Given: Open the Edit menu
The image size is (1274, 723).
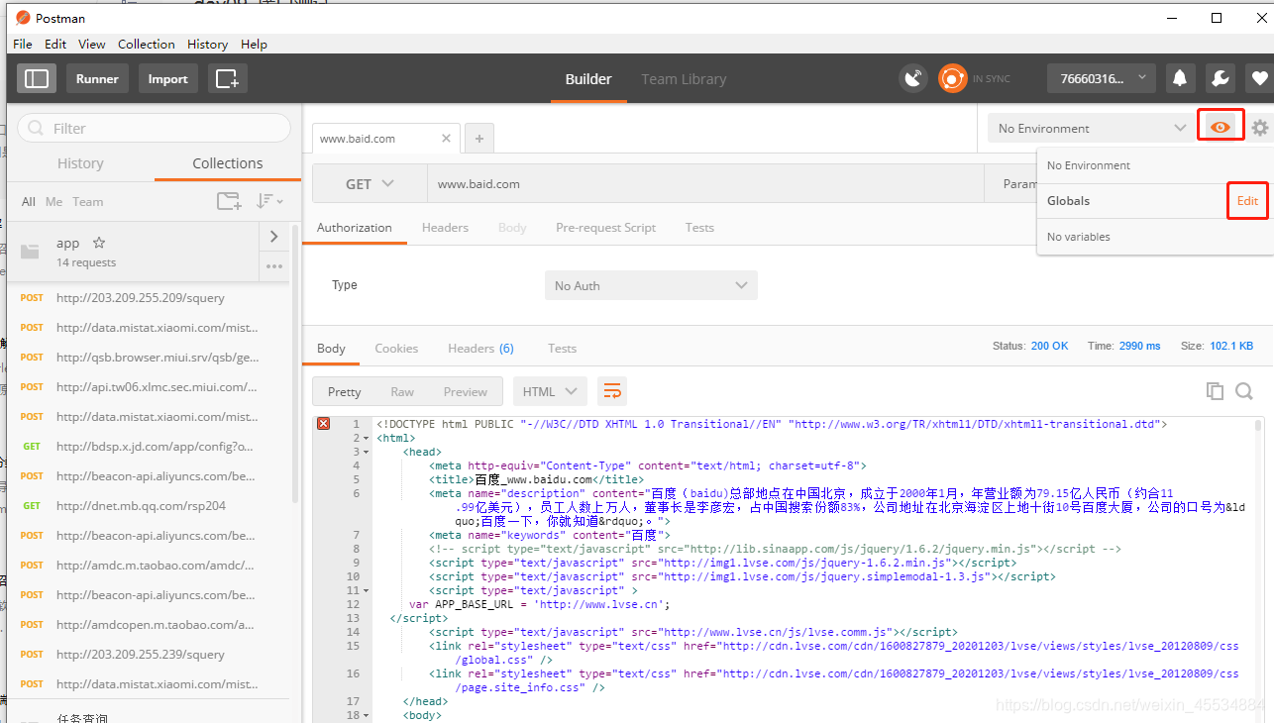Looking at the screenshot, I should coord(55,44).
